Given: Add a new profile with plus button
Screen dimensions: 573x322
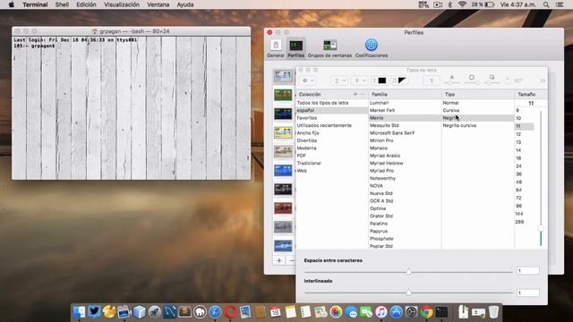Looking at the screenshot, I should click(278, 260).
